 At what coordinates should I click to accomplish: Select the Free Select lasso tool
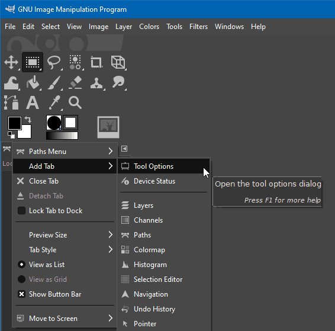[x=54, y=62]
